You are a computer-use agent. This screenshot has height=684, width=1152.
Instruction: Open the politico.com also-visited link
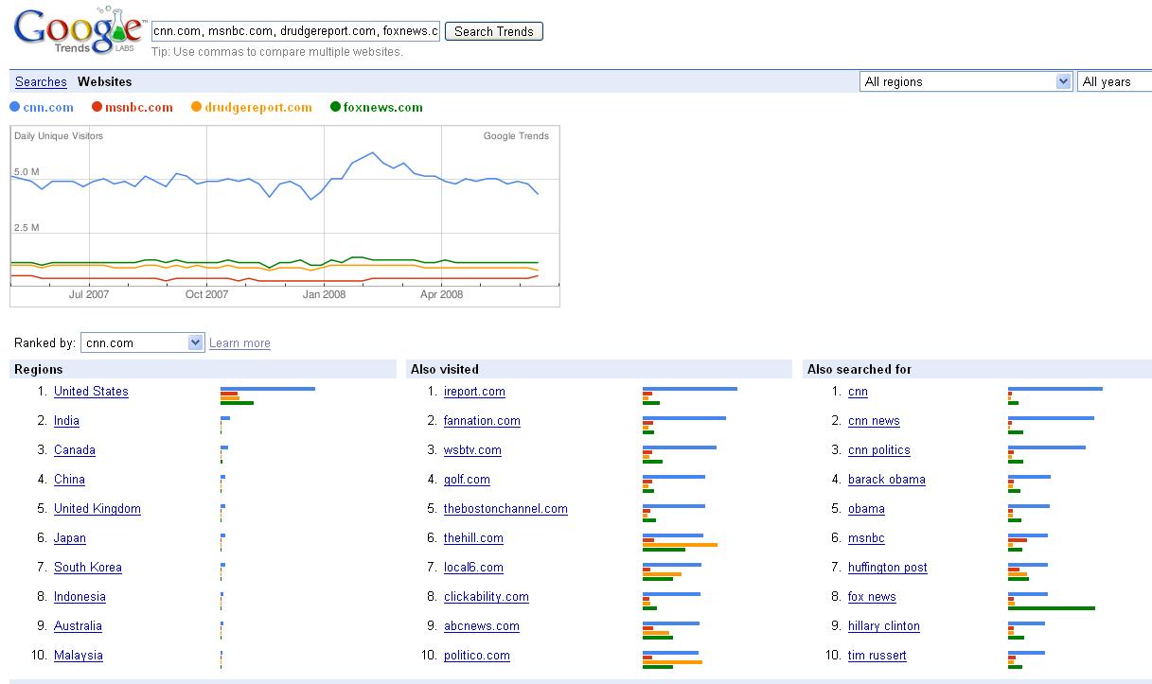point(476,656)
